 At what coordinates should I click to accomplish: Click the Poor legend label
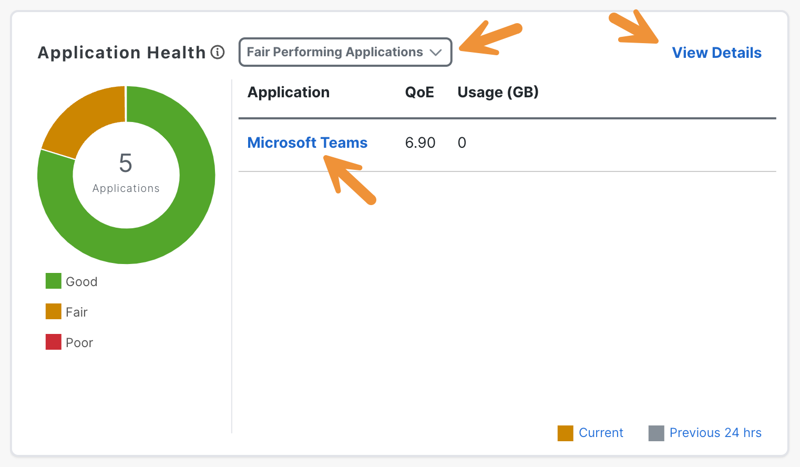point(79,342)
